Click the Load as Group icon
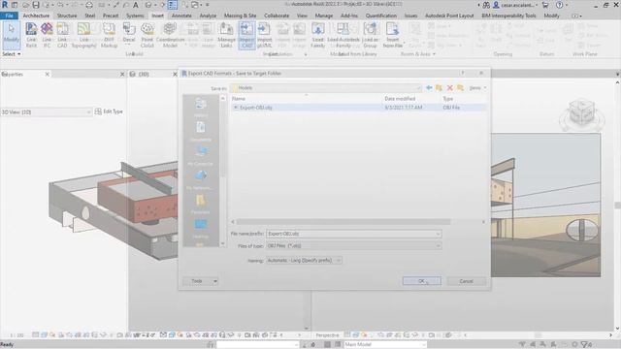 click(370, 35)
